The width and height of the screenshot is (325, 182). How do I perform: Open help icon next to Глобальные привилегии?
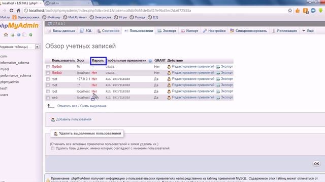[x=150, y=61]
